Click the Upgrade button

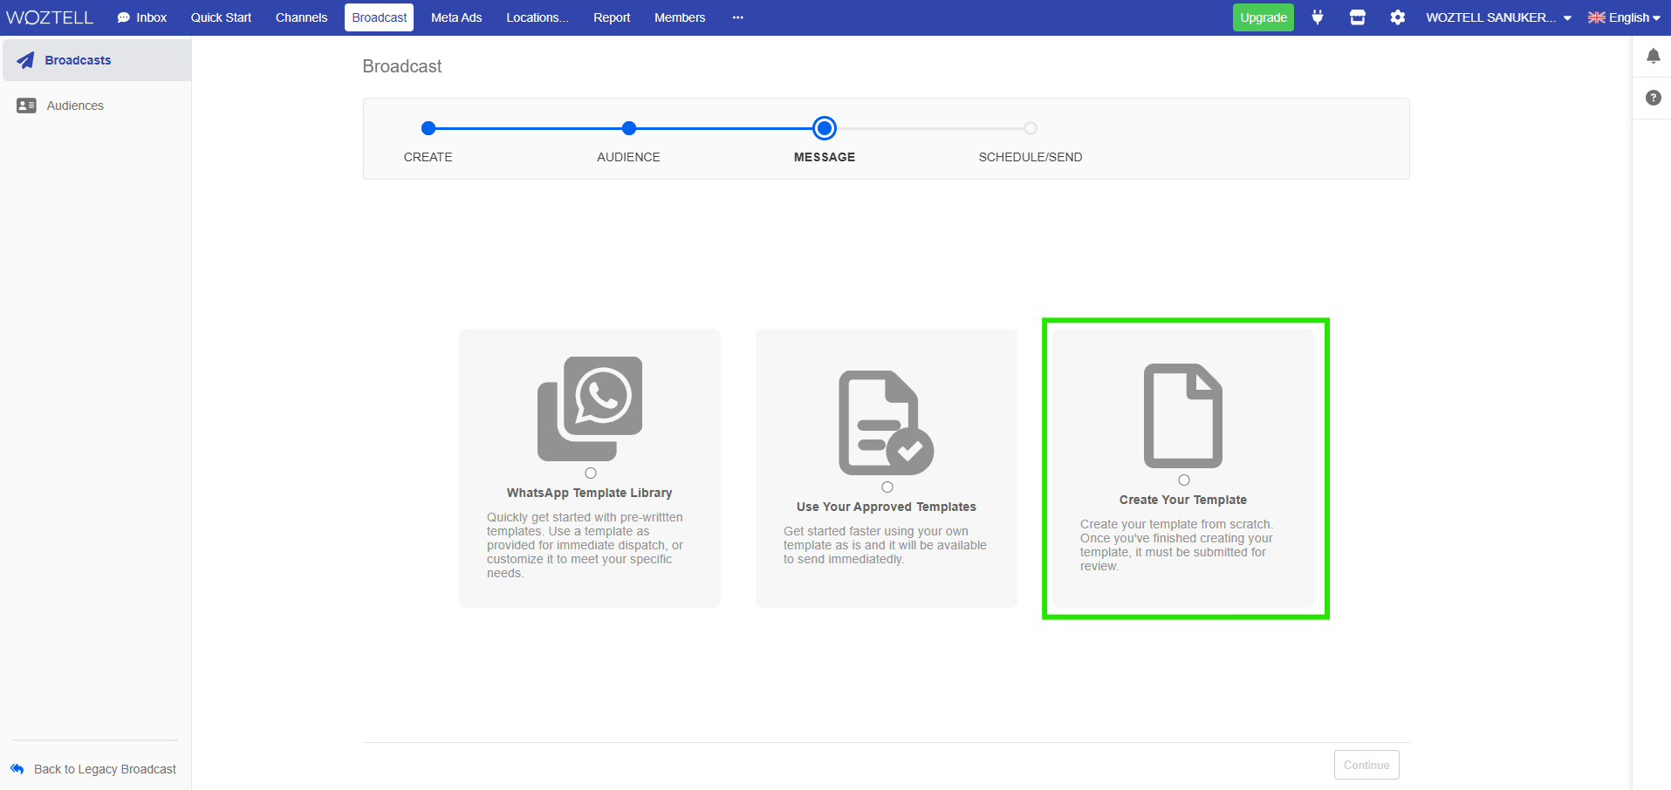(1263, 17)
